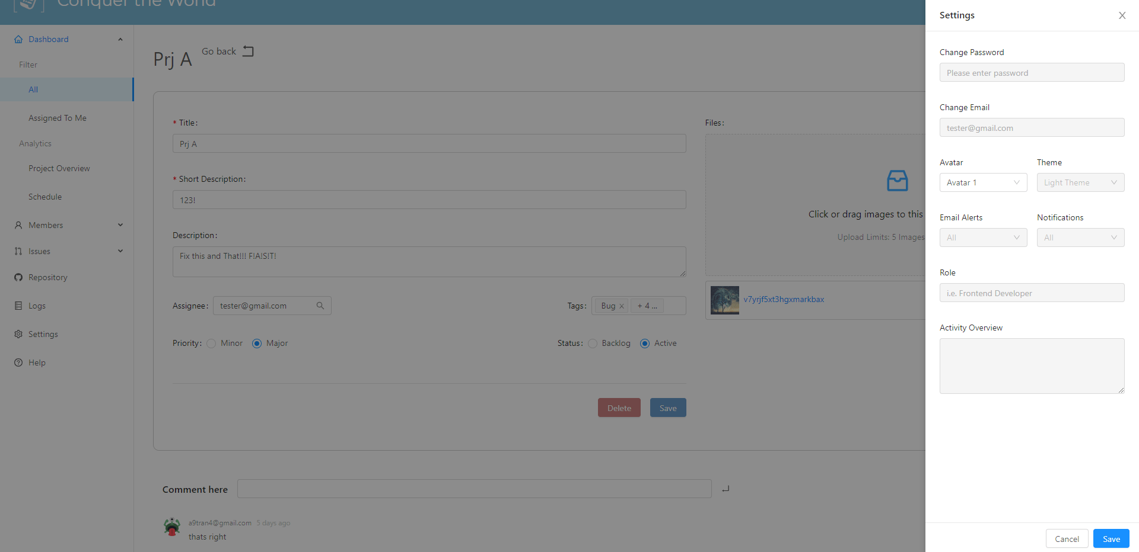Viewport: 1139px width, 552px height.
Task: Click the Repository GitHub icon
Action: (18, 277)
